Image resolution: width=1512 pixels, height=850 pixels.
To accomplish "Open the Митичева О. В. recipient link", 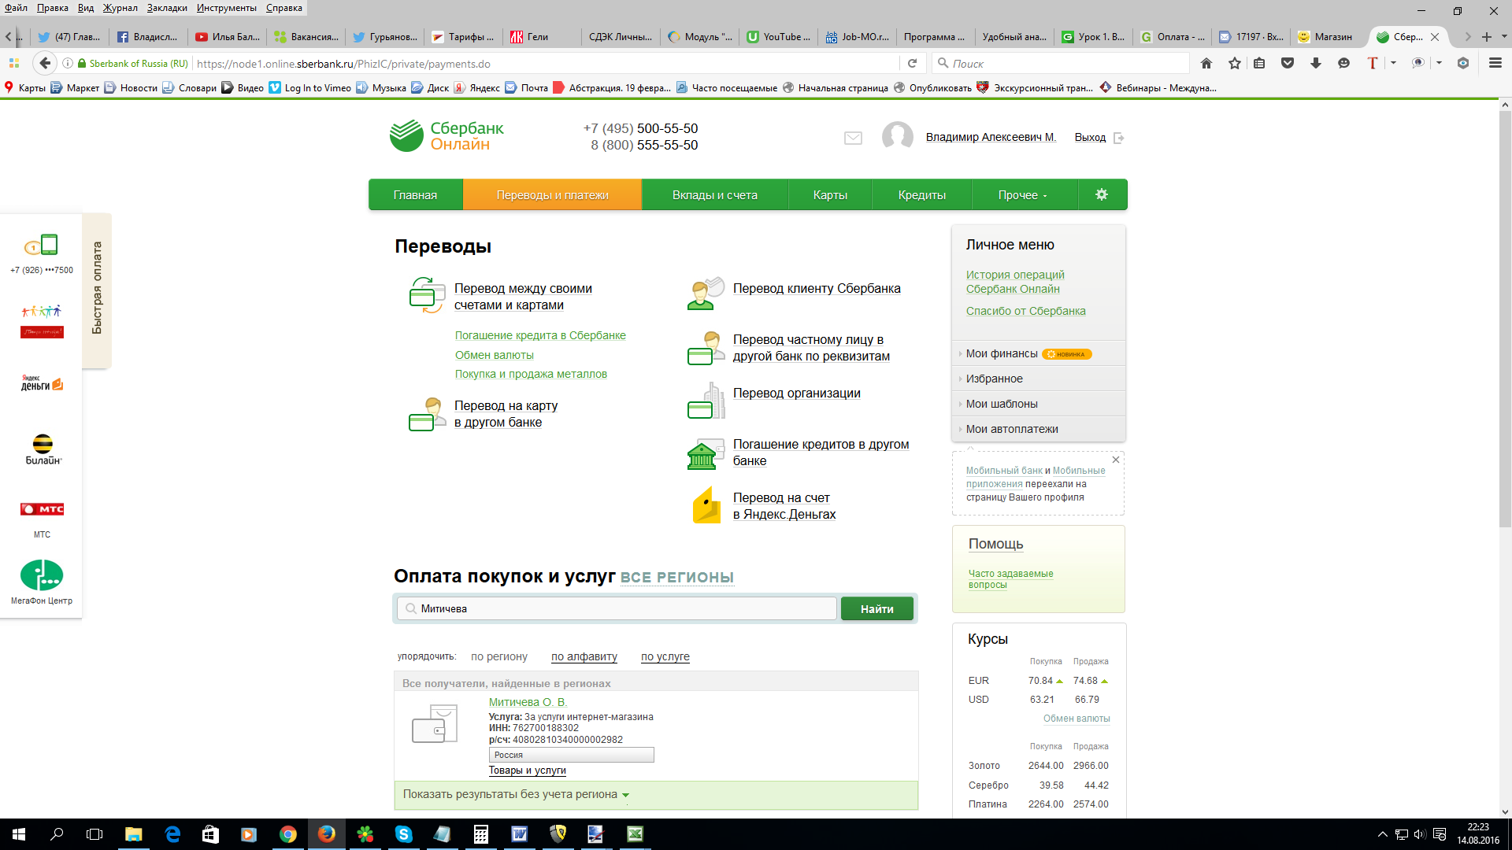I will click(528, 702).
